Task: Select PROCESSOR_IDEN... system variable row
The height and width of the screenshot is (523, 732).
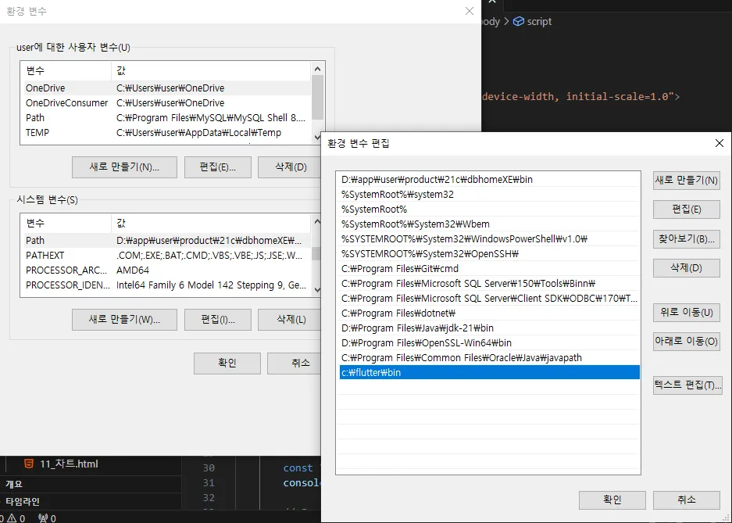Action: click(167, 285)
